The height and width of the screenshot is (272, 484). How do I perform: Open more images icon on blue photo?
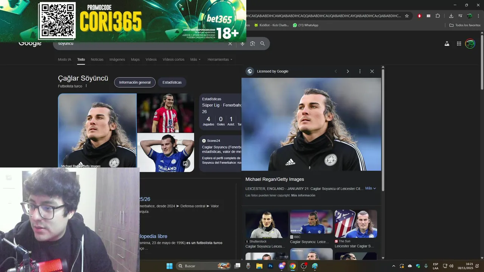click(185, 164)
